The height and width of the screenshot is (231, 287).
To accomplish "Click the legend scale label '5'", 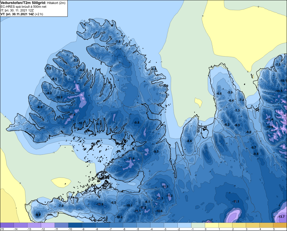I will (274, 229).
